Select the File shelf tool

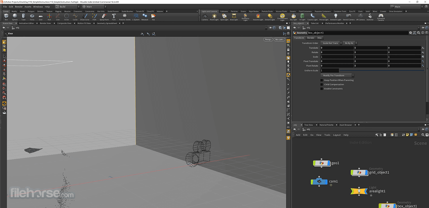153,17
